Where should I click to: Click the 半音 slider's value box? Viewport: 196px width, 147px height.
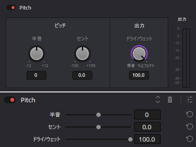147,115
